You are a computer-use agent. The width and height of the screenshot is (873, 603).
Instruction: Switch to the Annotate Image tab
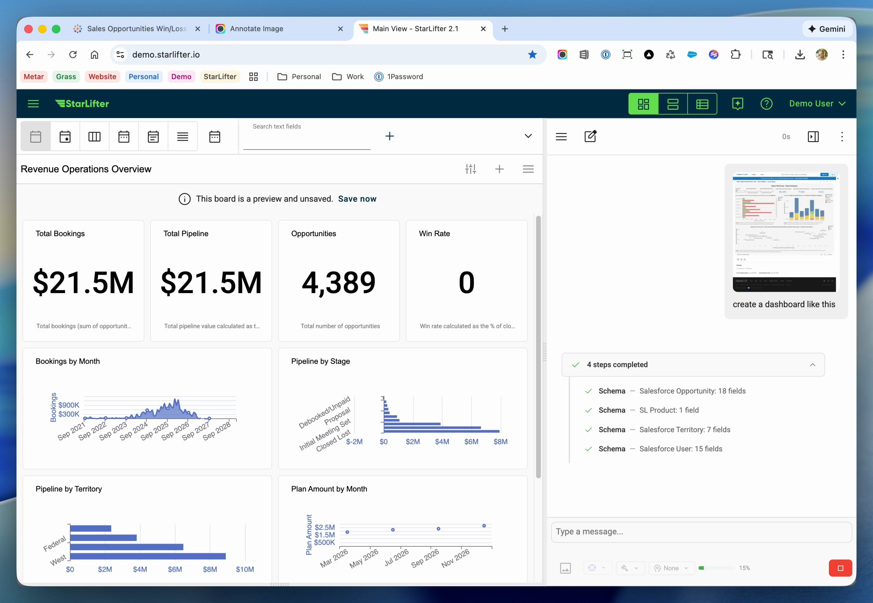tap(257, 29)
